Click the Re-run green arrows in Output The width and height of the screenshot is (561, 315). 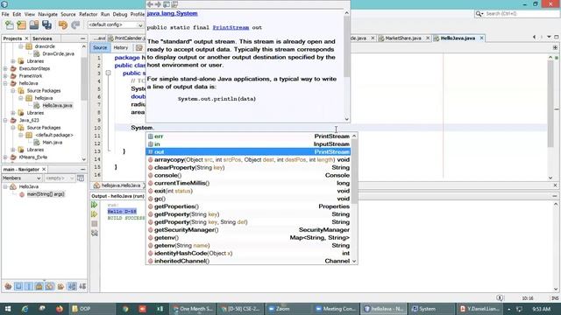click(x=95, y=205)
